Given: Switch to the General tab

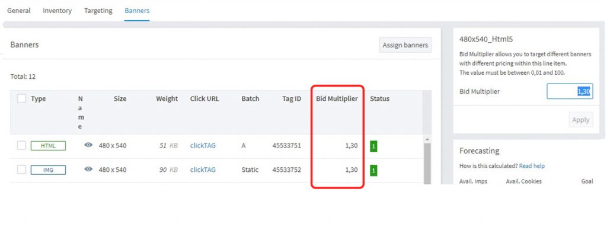Looking at the screenshot, I should pos(19,11).
